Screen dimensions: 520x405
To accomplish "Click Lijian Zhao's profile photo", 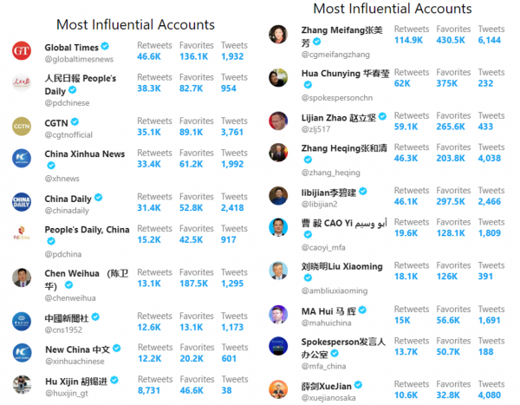I will 278,121.
